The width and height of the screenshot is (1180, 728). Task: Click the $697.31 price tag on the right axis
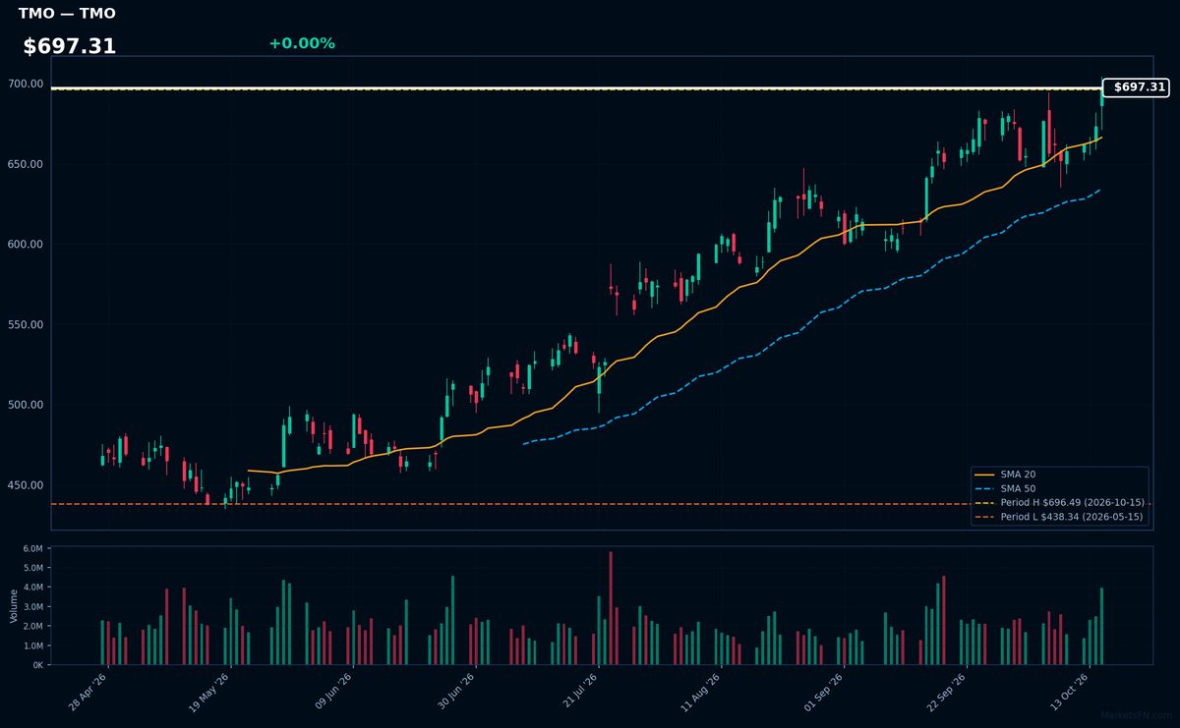click(1136, 87)
